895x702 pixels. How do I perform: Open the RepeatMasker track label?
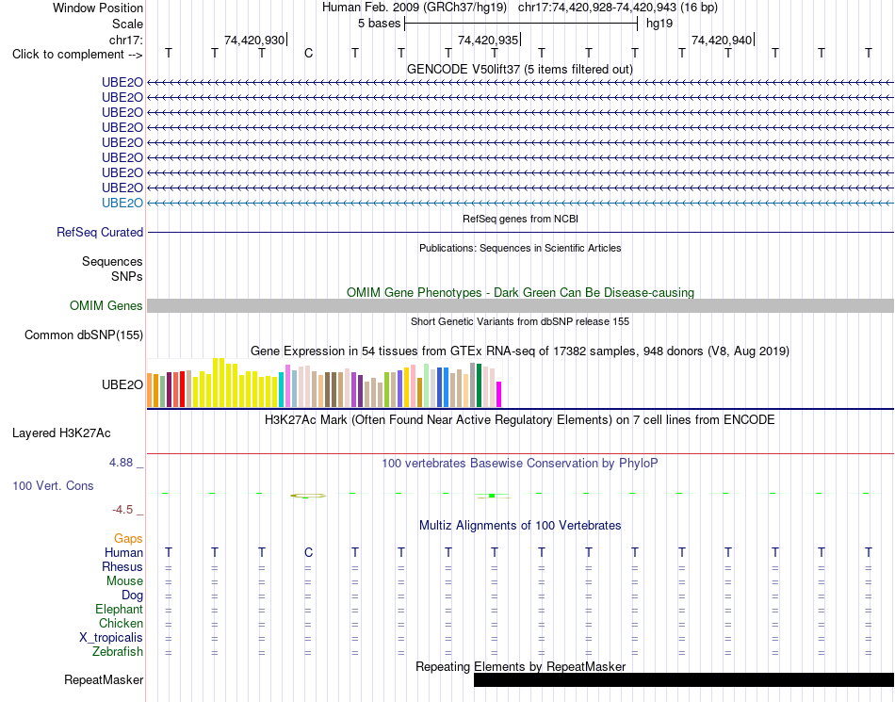click(104, 679)
